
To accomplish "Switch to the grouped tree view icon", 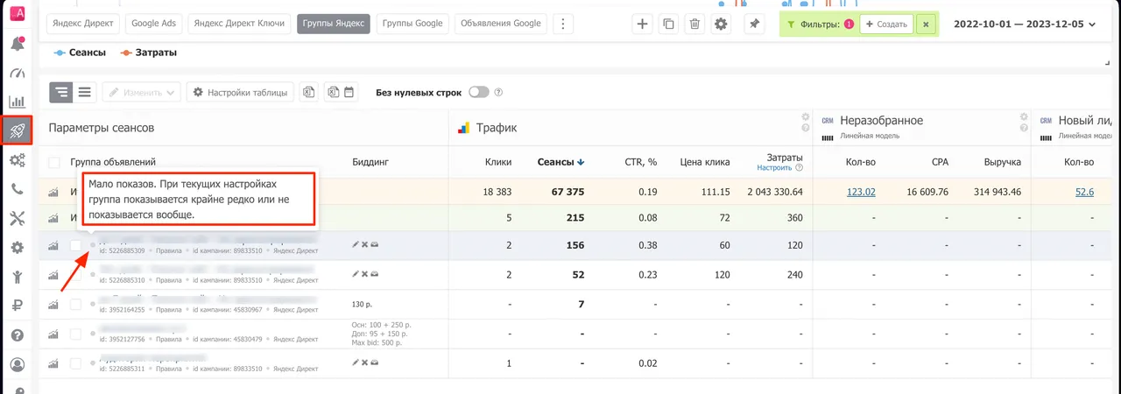I will pos(61,92).
